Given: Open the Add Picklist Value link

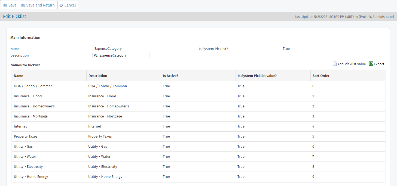Looking at the screenshot, I should click(x=352, y=64).
